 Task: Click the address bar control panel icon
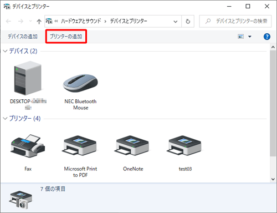(49, 21)
